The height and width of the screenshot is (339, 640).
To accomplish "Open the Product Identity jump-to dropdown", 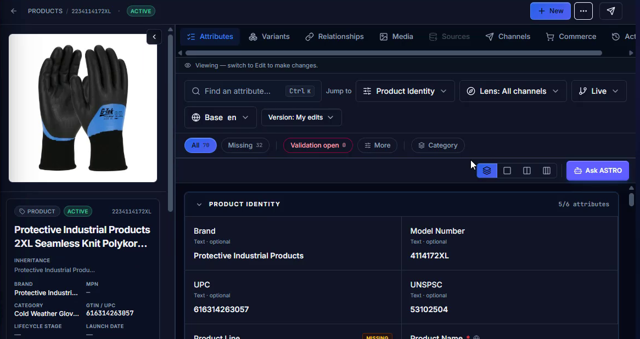I will 405,91.
